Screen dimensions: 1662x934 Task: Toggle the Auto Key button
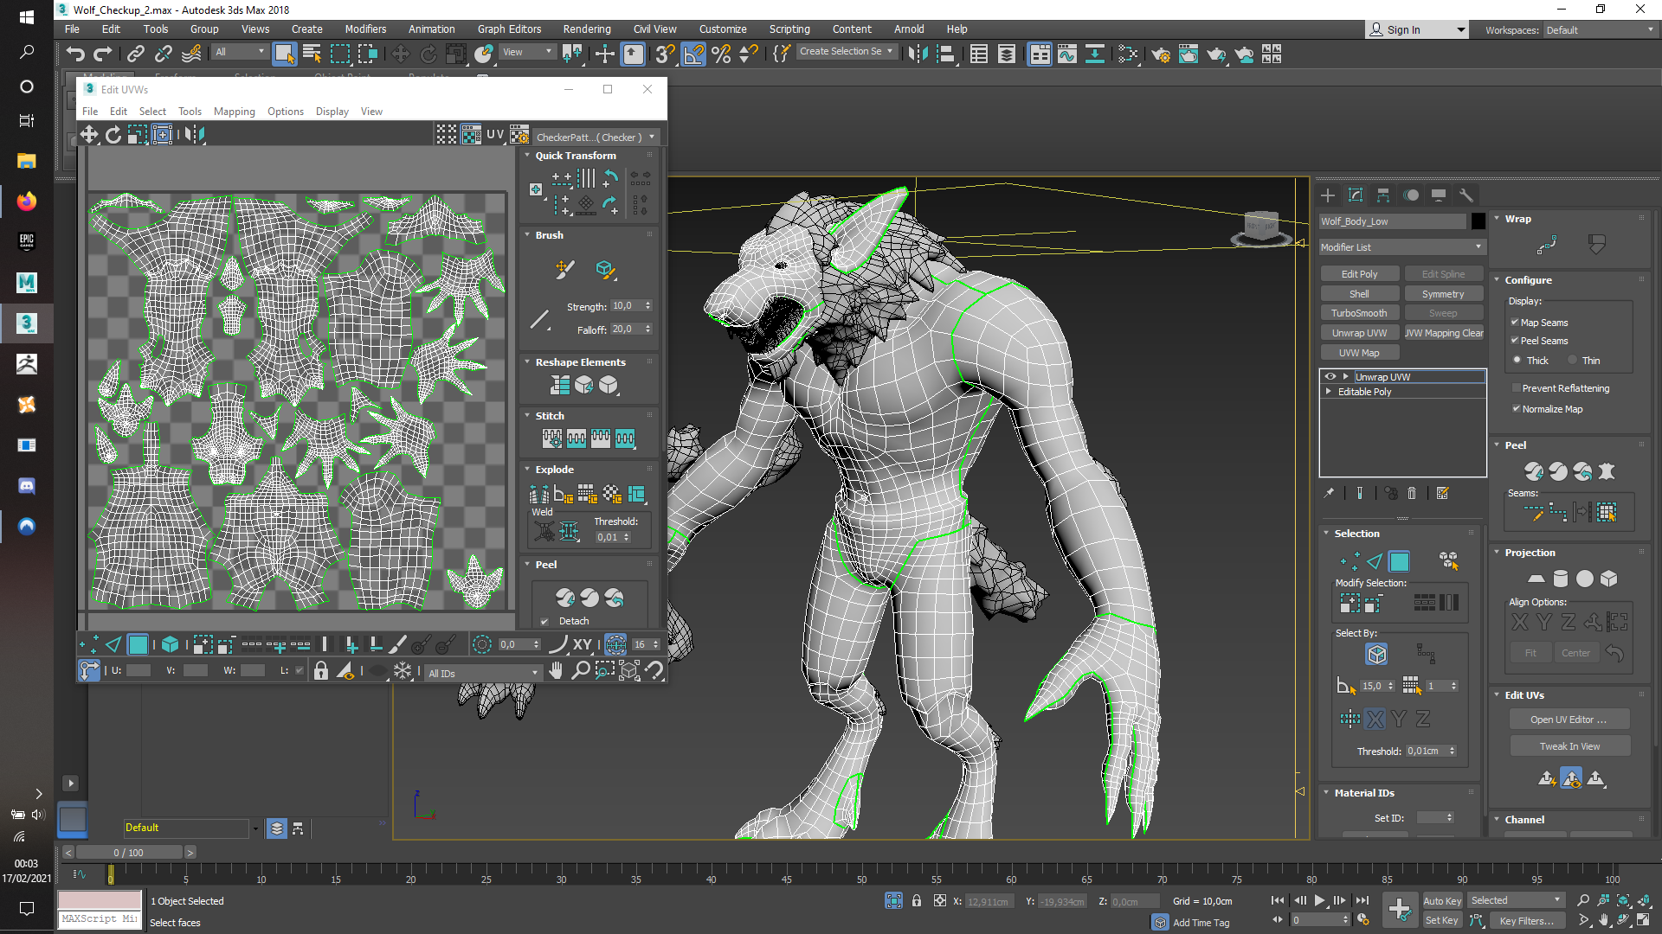[1441, 901]
